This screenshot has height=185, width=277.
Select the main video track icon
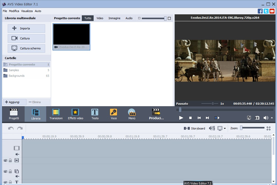[17, 148]
